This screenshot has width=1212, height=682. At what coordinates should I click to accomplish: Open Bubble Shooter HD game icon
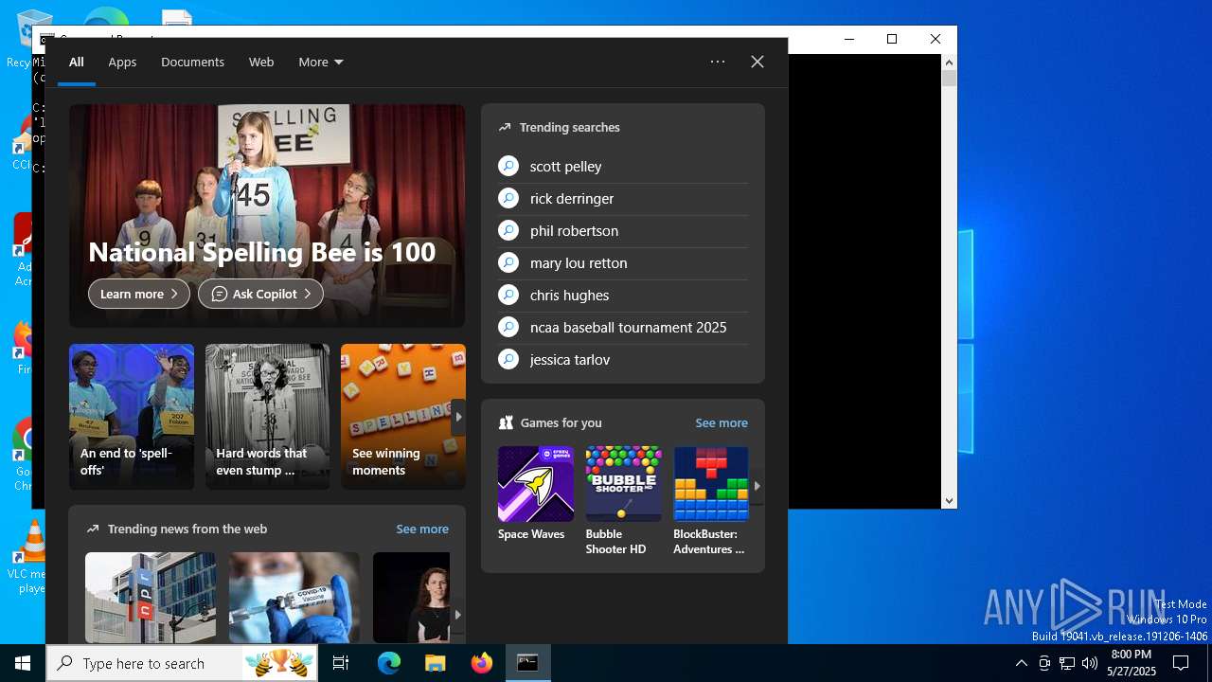coord(623,484)
